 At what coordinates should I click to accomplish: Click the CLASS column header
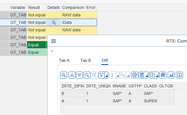[x=150, y=86]
